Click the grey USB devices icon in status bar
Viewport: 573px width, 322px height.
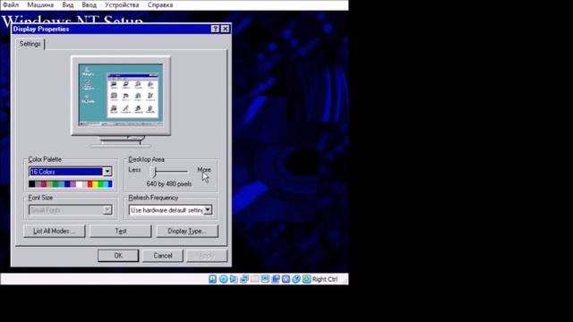point(254,279)
